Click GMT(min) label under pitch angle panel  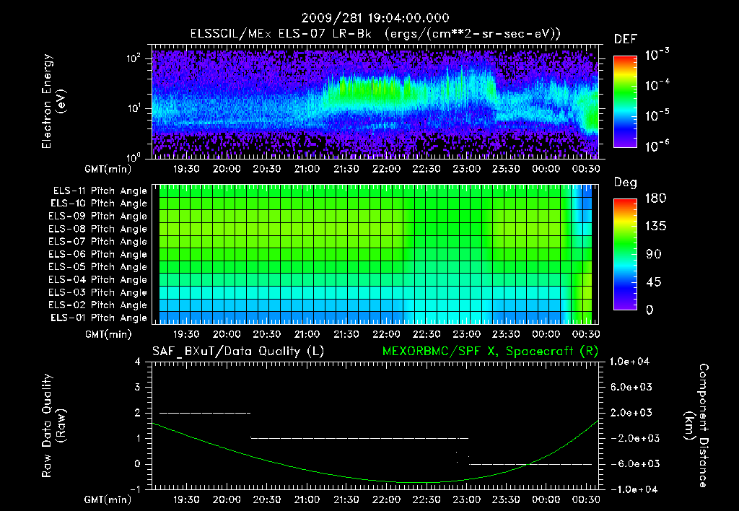coord(108,334)
